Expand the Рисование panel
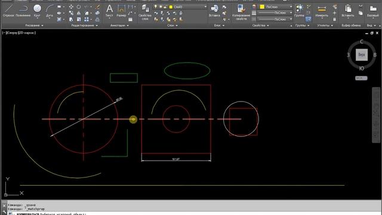This screenshot has height=215, width=382. tap(35, 25)
